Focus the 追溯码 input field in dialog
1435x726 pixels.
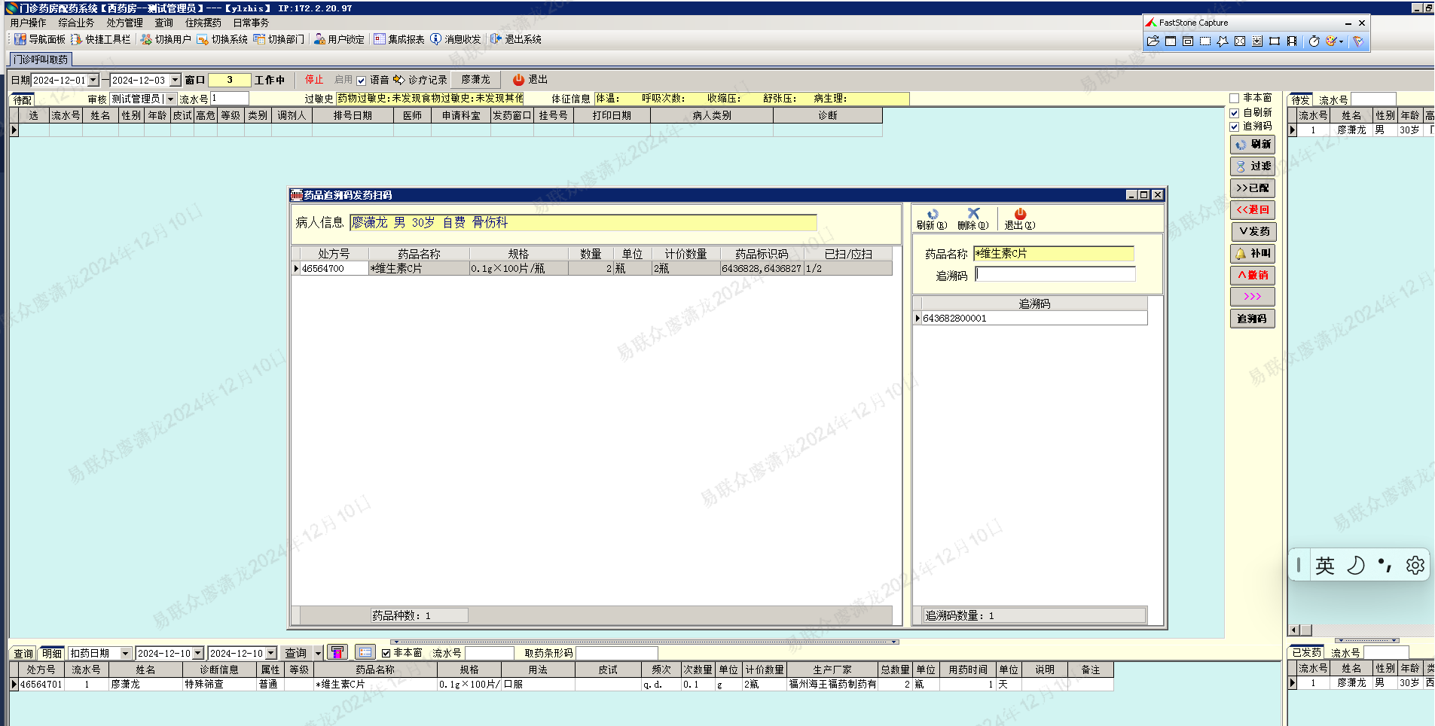click(x=1055, y=275)
